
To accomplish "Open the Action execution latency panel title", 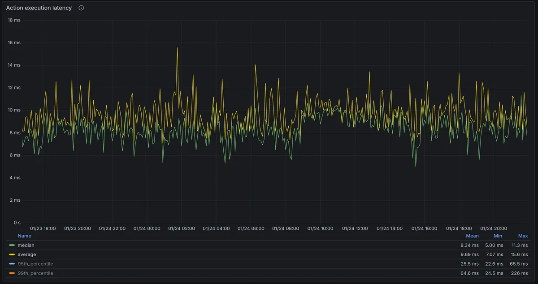I will coord(39,8).
